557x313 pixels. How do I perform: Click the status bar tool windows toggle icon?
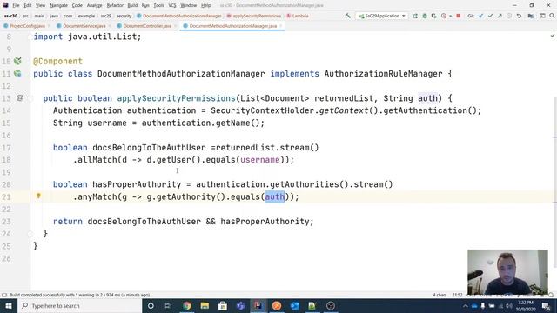[x=4, y=295]
